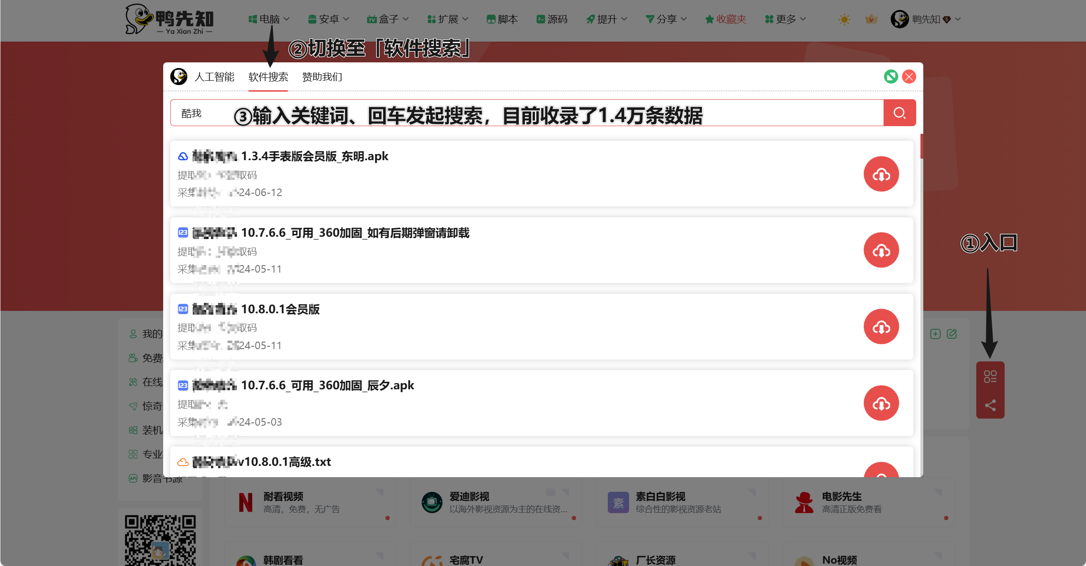1086x566 pixels.
Task: Open the 素白白影视 site card
Action: 683,502
